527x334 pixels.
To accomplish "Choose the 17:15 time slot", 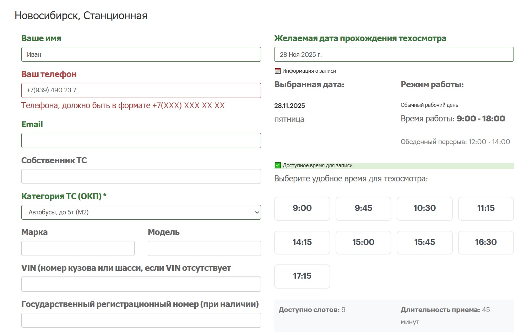I will coord(302,276).
